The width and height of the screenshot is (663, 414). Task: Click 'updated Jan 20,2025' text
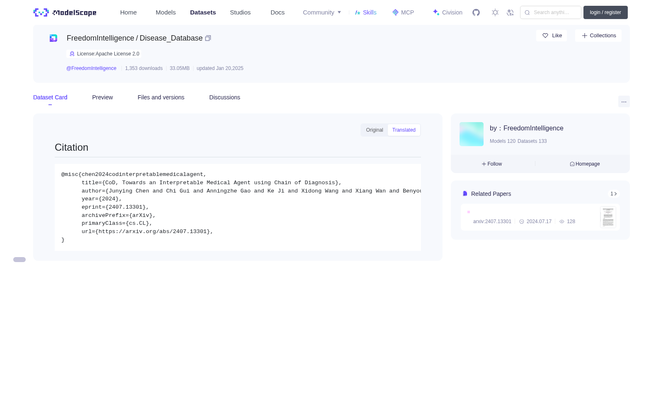point(220,68)
